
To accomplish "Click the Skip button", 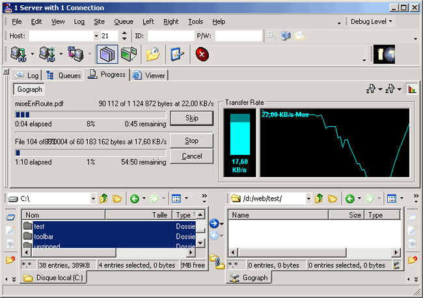I will click(192, 118).
